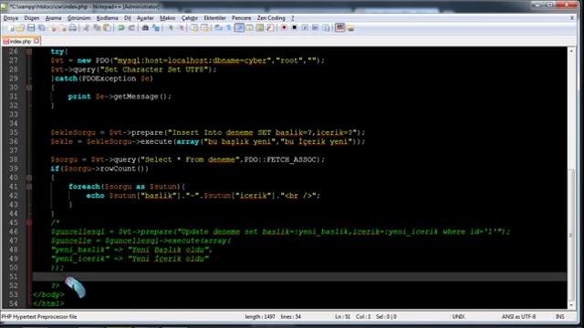The height and width of the screenshot is (328, 584).
Task: Open the Dil menu
Action: pyautogui.click(x=128, y=18)
